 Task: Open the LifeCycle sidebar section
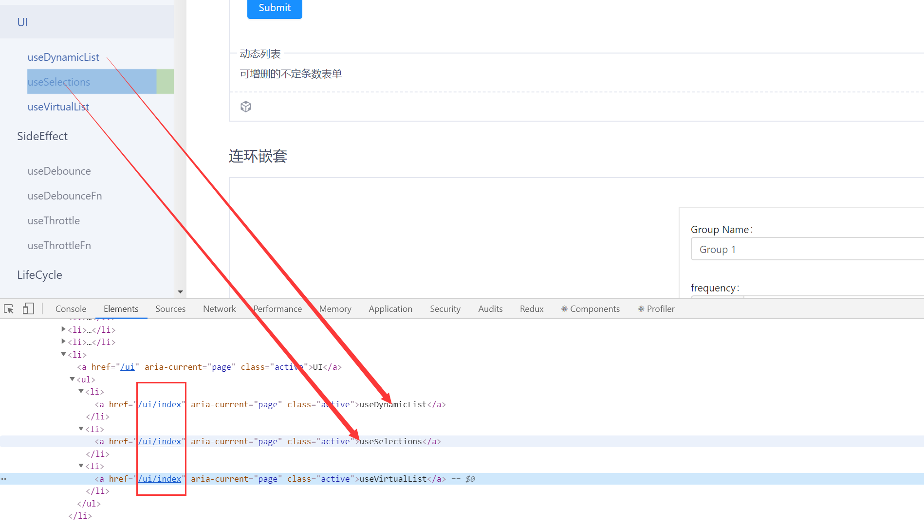tap(39, 275)
